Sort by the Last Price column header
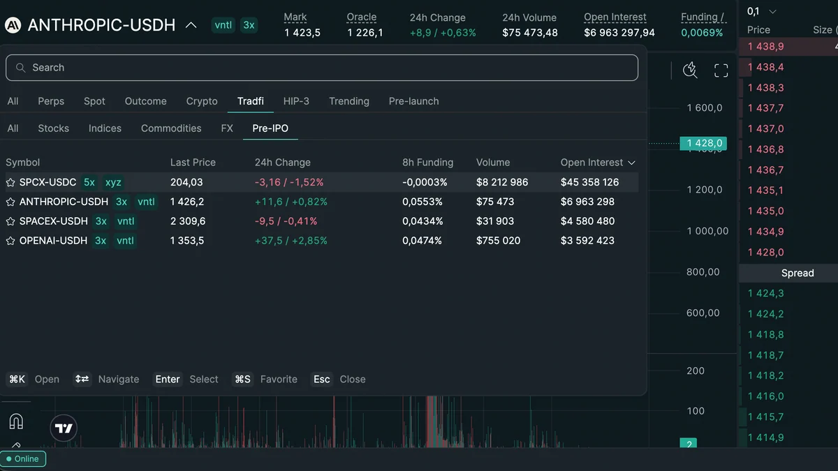 pyautogui.click(x=193, y=163)
